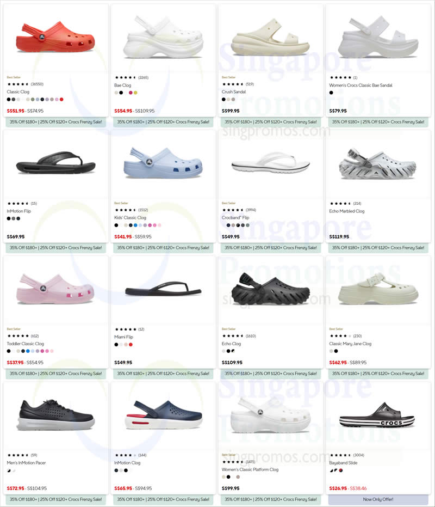Click the Classic Mary Jane Clog title

[x=350, y=344]
